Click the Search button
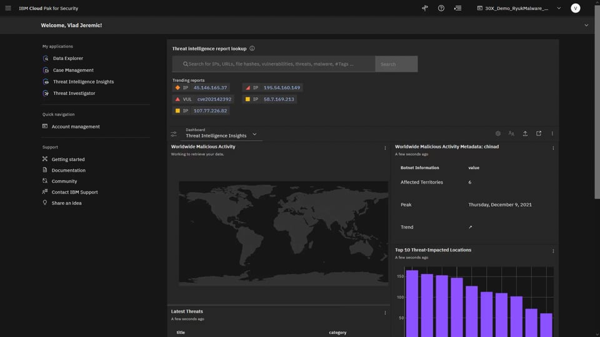 pyautogui.click(x=396, y=64)
